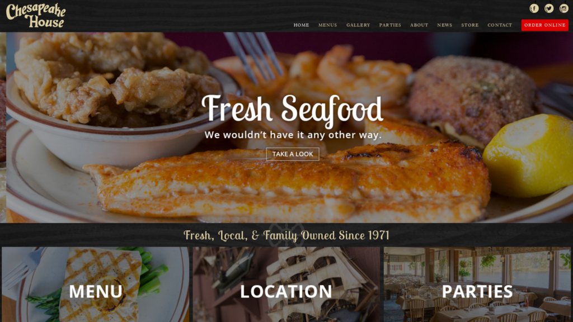Click the red Order Online button
573x322 pixels.
coord(544,25)
